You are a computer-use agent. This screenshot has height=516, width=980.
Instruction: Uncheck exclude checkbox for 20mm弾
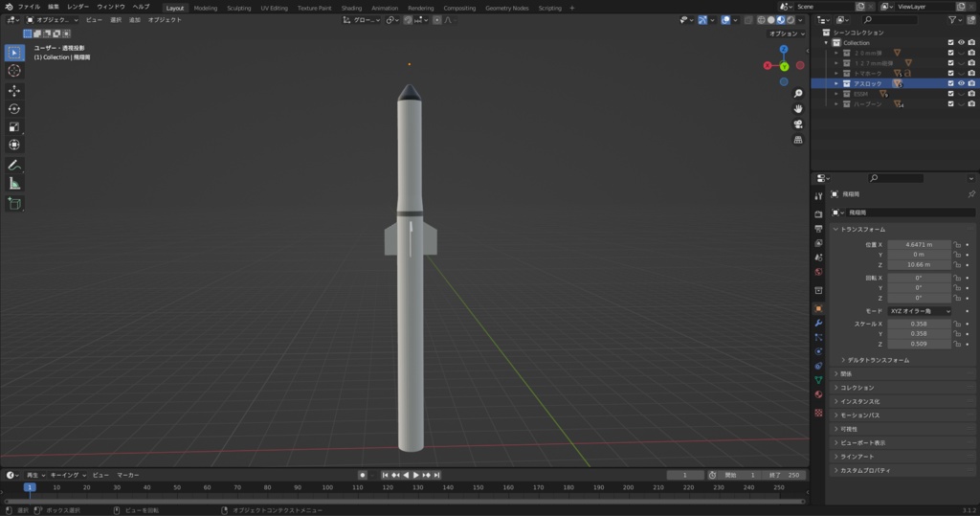950,54
